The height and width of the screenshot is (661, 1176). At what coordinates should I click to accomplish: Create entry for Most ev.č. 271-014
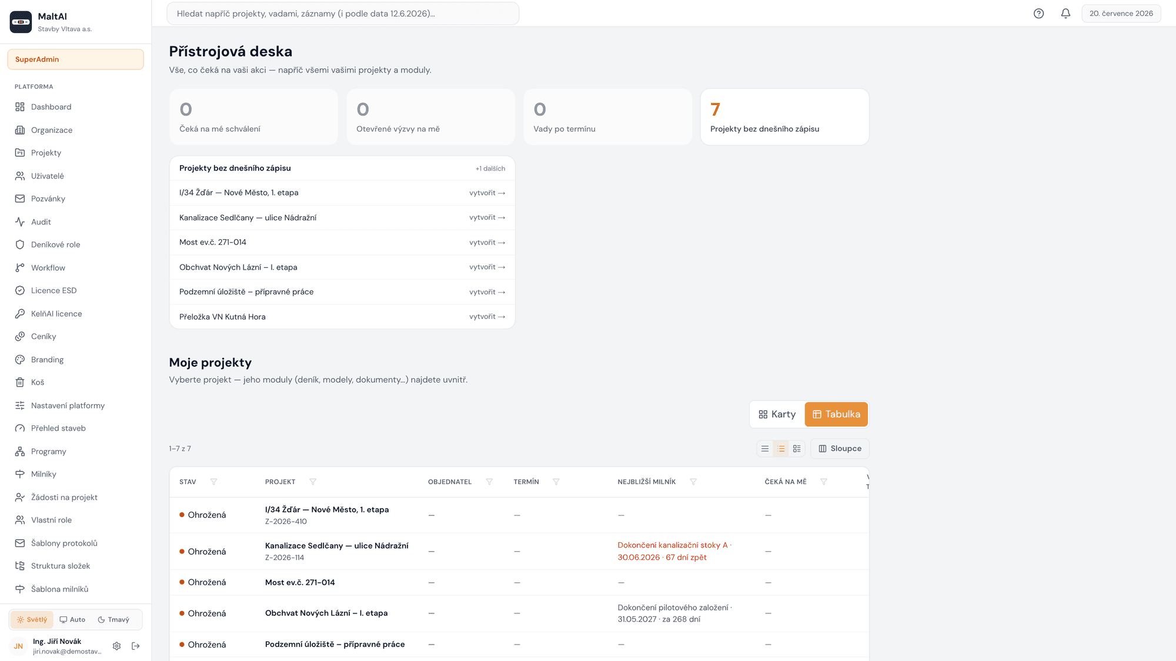487,242
